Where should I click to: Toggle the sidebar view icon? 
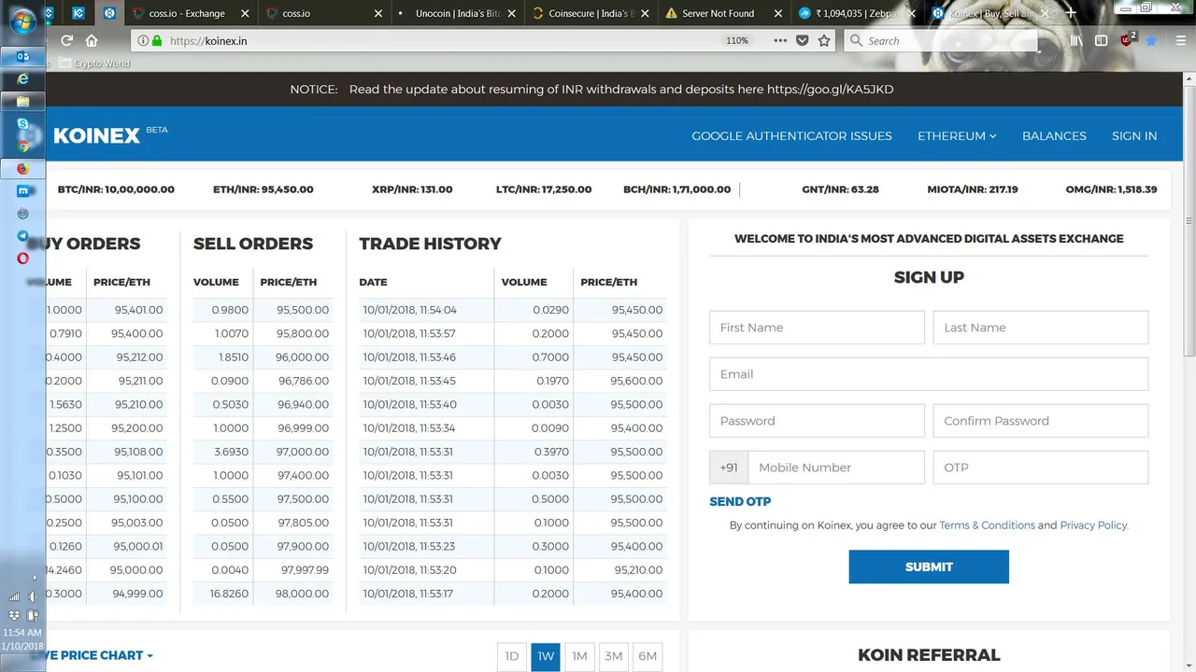(x=1102, y=41)
